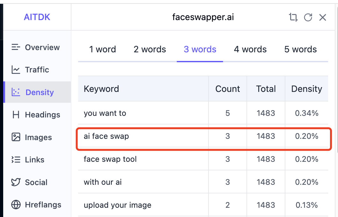Click count 5 for "you want to"
Screen dimensions: 338x217
(x=228, y=113)
